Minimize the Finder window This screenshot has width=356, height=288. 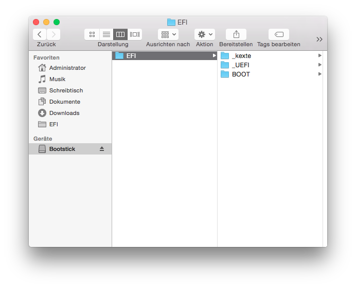[x=46, y=22]
